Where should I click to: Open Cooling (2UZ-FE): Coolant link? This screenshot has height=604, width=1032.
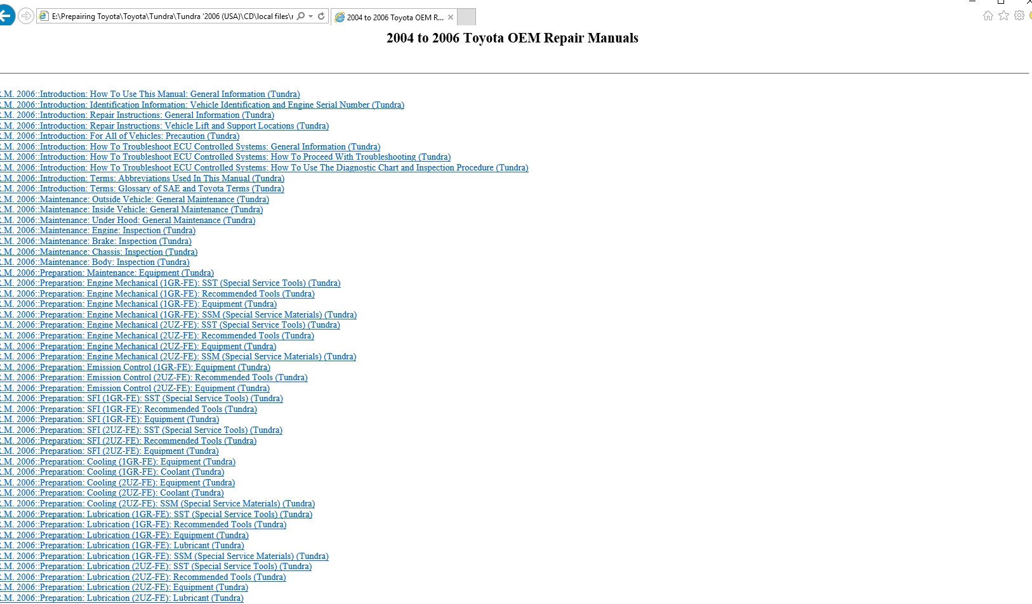pyautogui.click(x=112, y=493)
